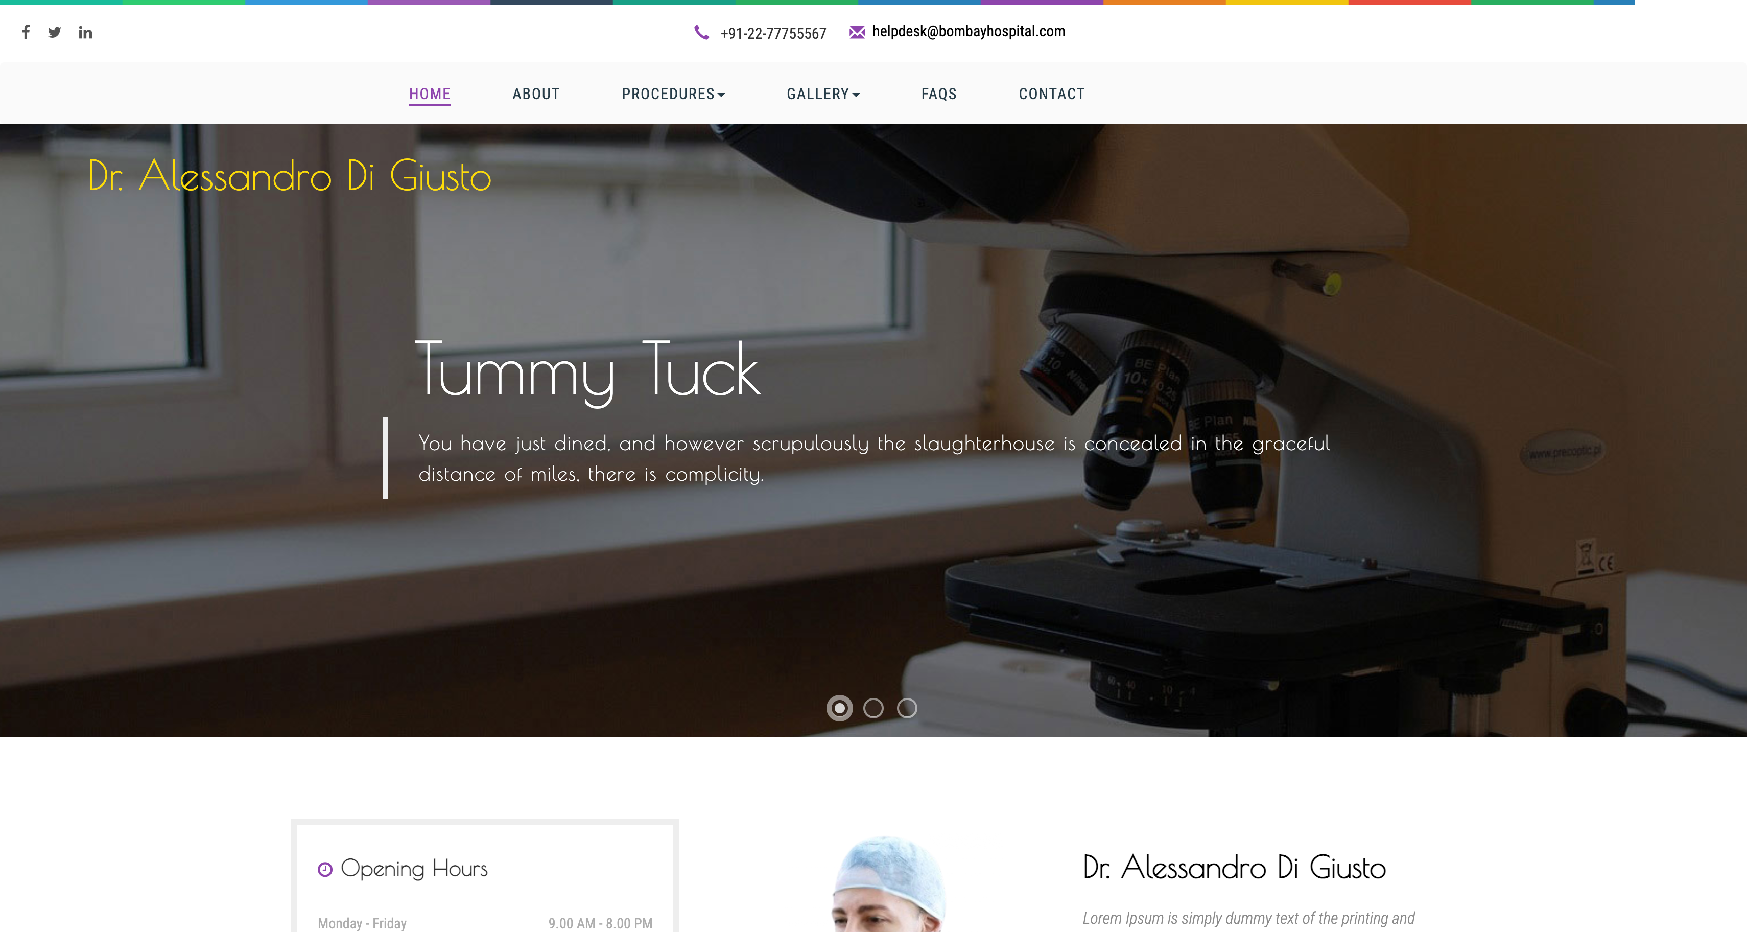
Task: Expand the GALLERY dropdown menu
Action: coord(821,94)
